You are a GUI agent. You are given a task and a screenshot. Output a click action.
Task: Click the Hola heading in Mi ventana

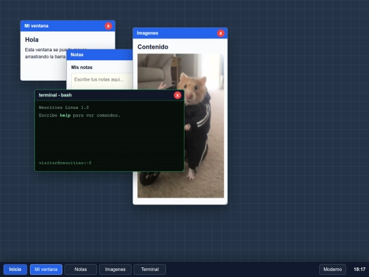point(31,40)
